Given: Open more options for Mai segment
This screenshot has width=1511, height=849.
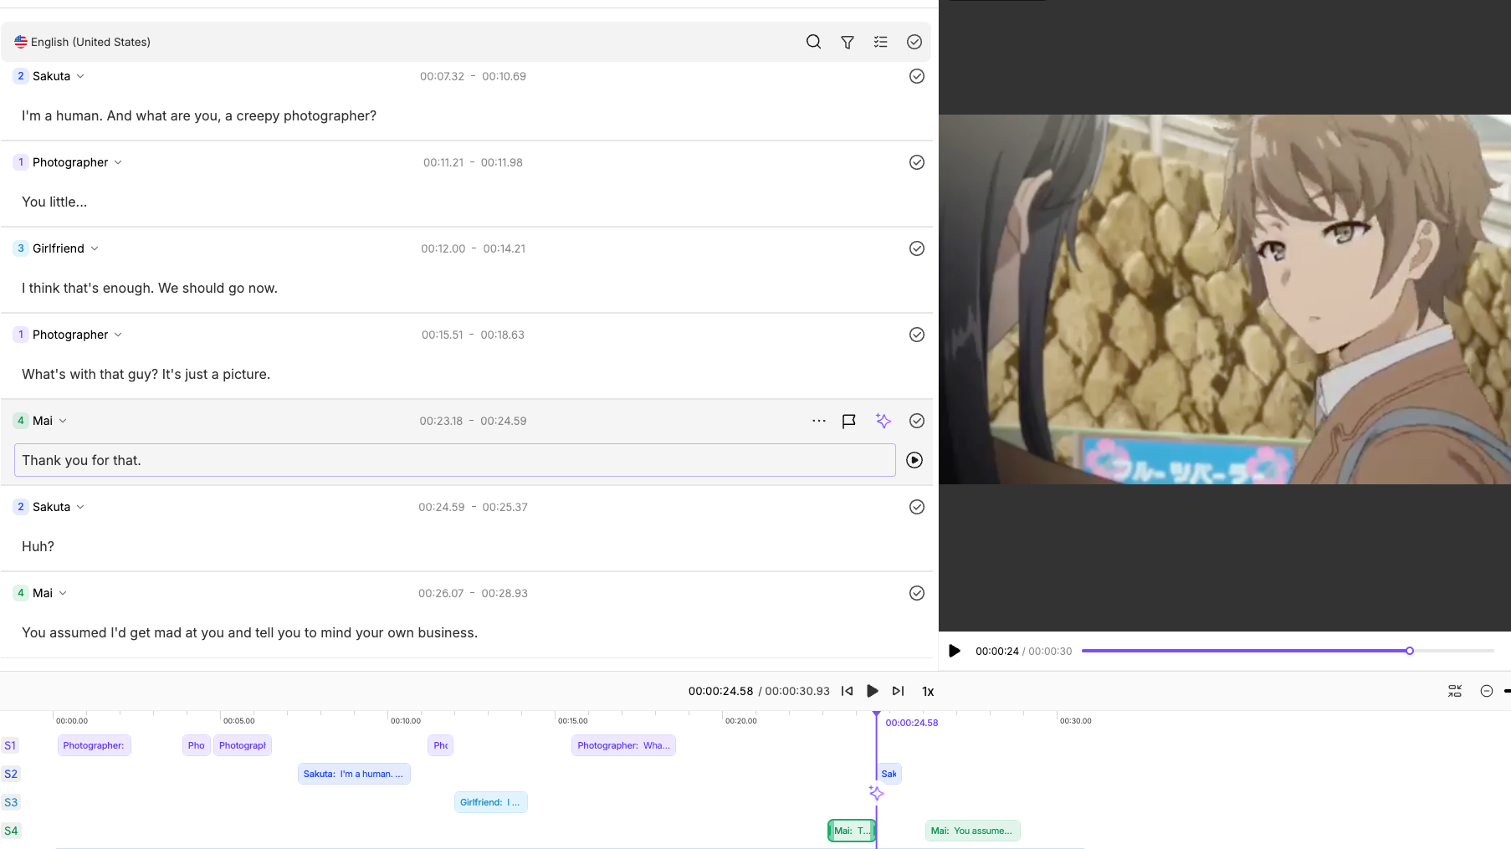Looking at the screenshot, I should point(819,421).
